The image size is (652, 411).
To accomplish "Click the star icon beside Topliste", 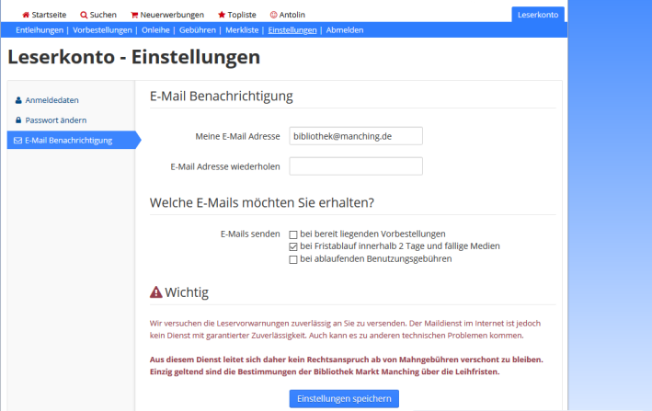I will point(221,15).
